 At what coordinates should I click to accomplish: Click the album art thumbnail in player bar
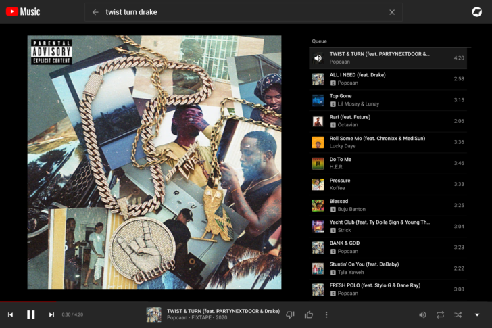click(x=154, y=314)
